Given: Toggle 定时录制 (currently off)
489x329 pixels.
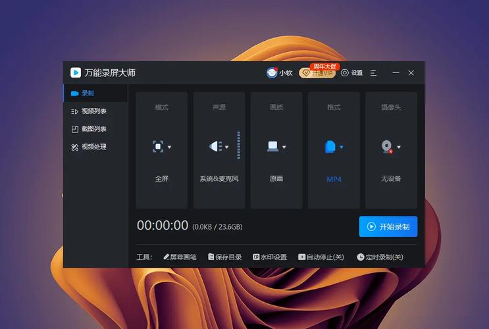Looking at the screenshot, I should (380, 257).
